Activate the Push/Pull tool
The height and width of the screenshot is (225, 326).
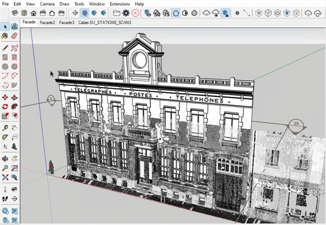pyautogui.click(x=14, y=97)
